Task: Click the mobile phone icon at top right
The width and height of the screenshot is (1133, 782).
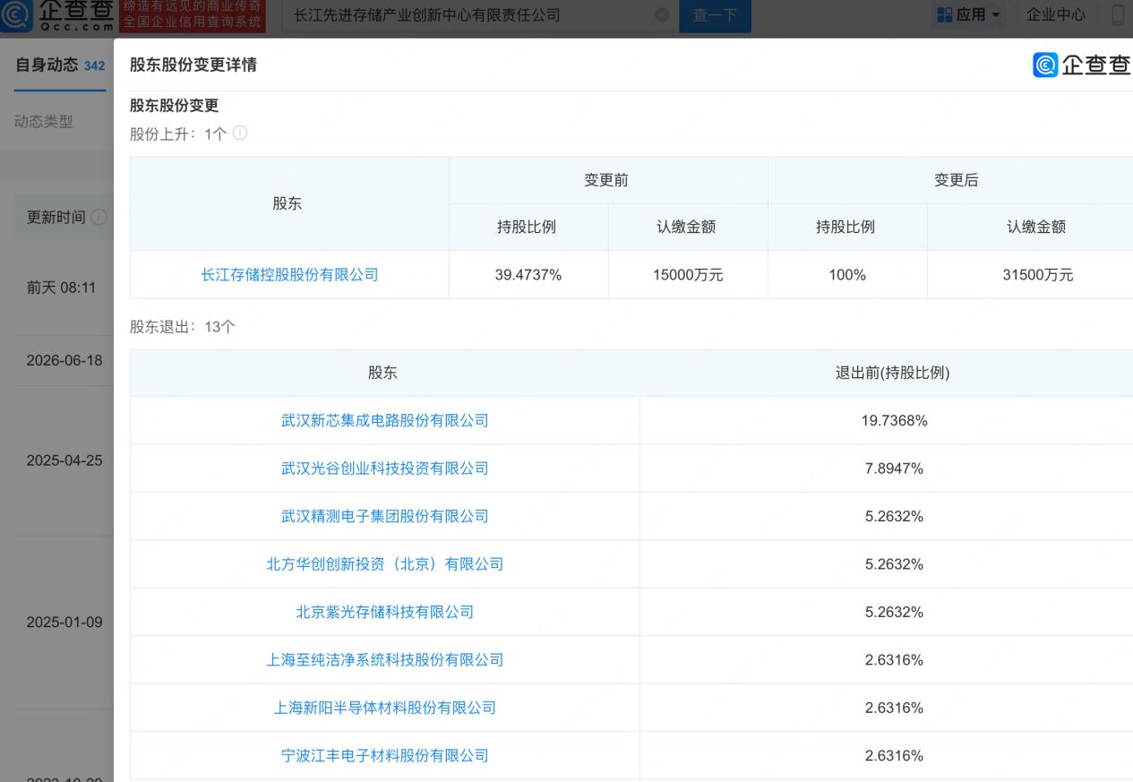Action: (x=1119, y=15)
